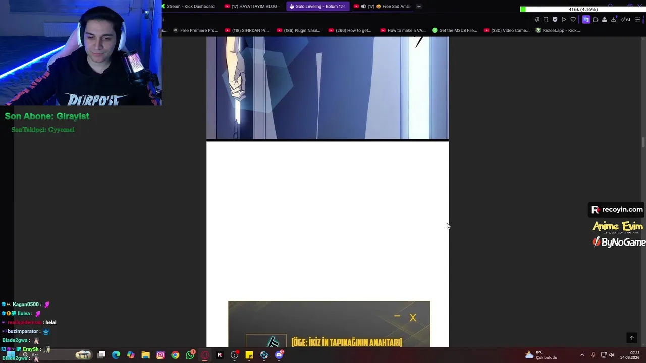Open the volume speaker tray icon
Image resolution: width=646 pixels, height=363 pixels.
[x=612, y=355]
